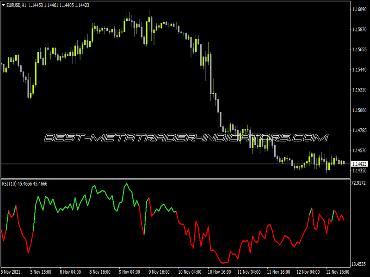The height and width of the screenshot is (277, 370).
Task: Click the 1.14350 price scale value
Action: [359, 170]
